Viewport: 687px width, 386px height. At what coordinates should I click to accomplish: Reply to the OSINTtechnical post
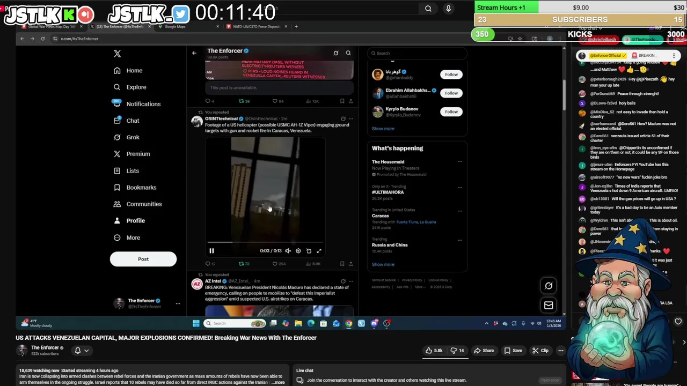(x=210, y=264)
